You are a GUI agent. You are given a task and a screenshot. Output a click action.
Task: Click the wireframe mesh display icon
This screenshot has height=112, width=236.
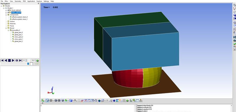coord(51,101)
